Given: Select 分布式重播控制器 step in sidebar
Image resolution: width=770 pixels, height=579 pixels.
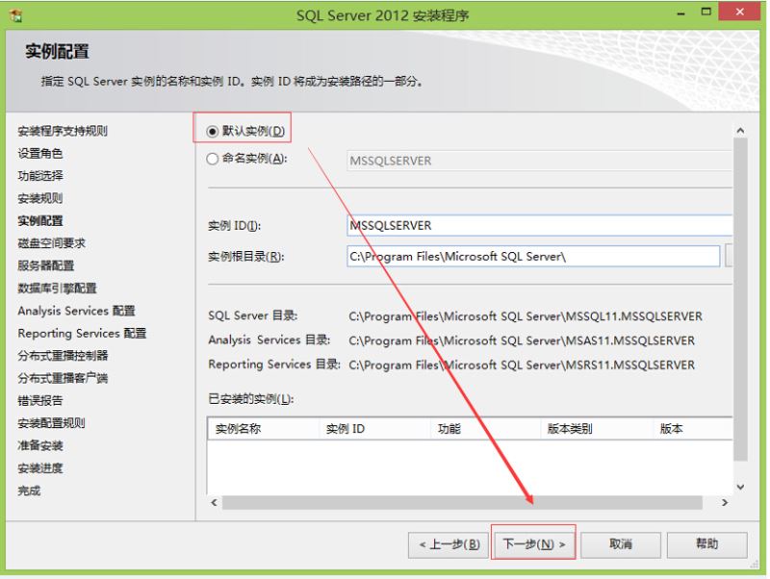Looking at the screenshot, I should pos(63,356).
